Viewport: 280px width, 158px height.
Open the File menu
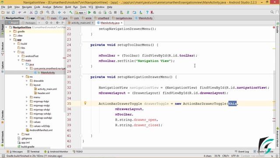point(3,7)
